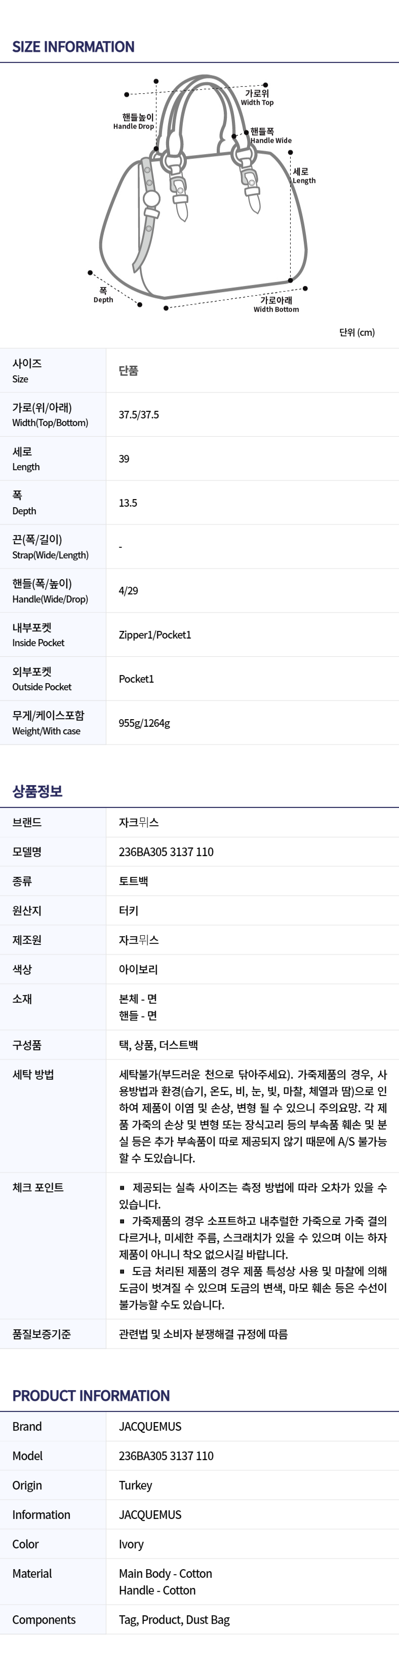Select the Tag, Product, Dust Bag text
The image size is (399, 1668).
tap(174, 1619)
